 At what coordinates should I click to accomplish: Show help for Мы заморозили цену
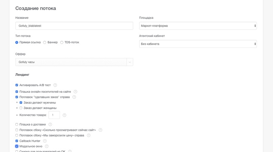[88, 135]
